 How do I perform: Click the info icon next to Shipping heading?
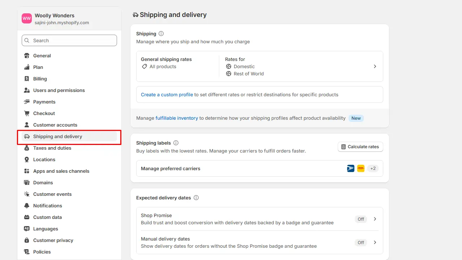point(161,34)
